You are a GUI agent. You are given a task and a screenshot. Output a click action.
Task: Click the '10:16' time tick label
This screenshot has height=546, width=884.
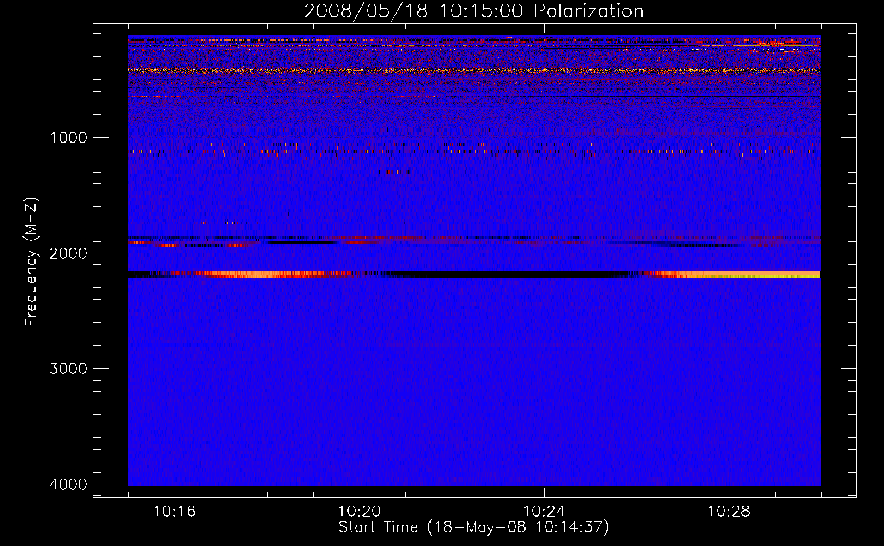174,512
